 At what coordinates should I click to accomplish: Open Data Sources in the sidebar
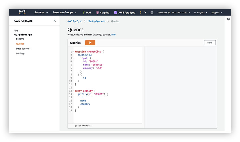(x=23, y=48)
